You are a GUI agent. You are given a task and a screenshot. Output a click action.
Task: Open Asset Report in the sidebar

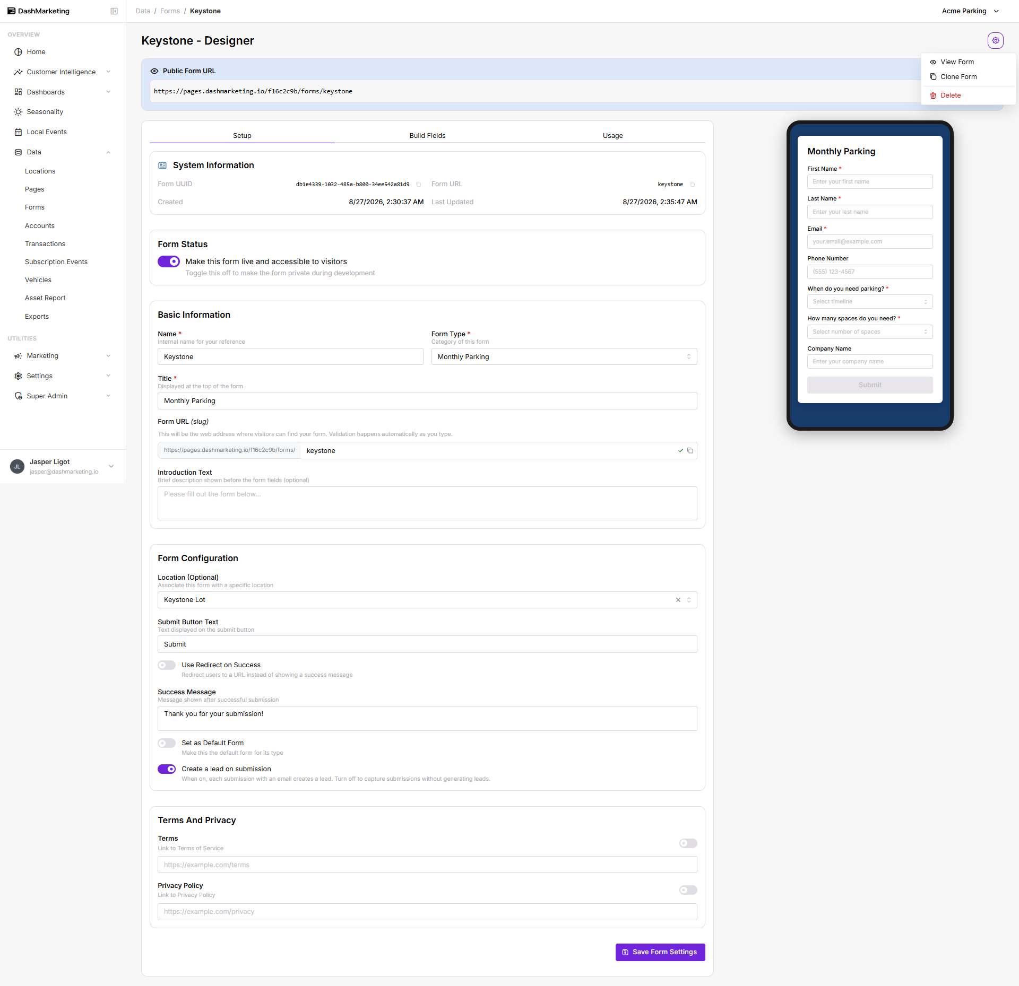45,298
